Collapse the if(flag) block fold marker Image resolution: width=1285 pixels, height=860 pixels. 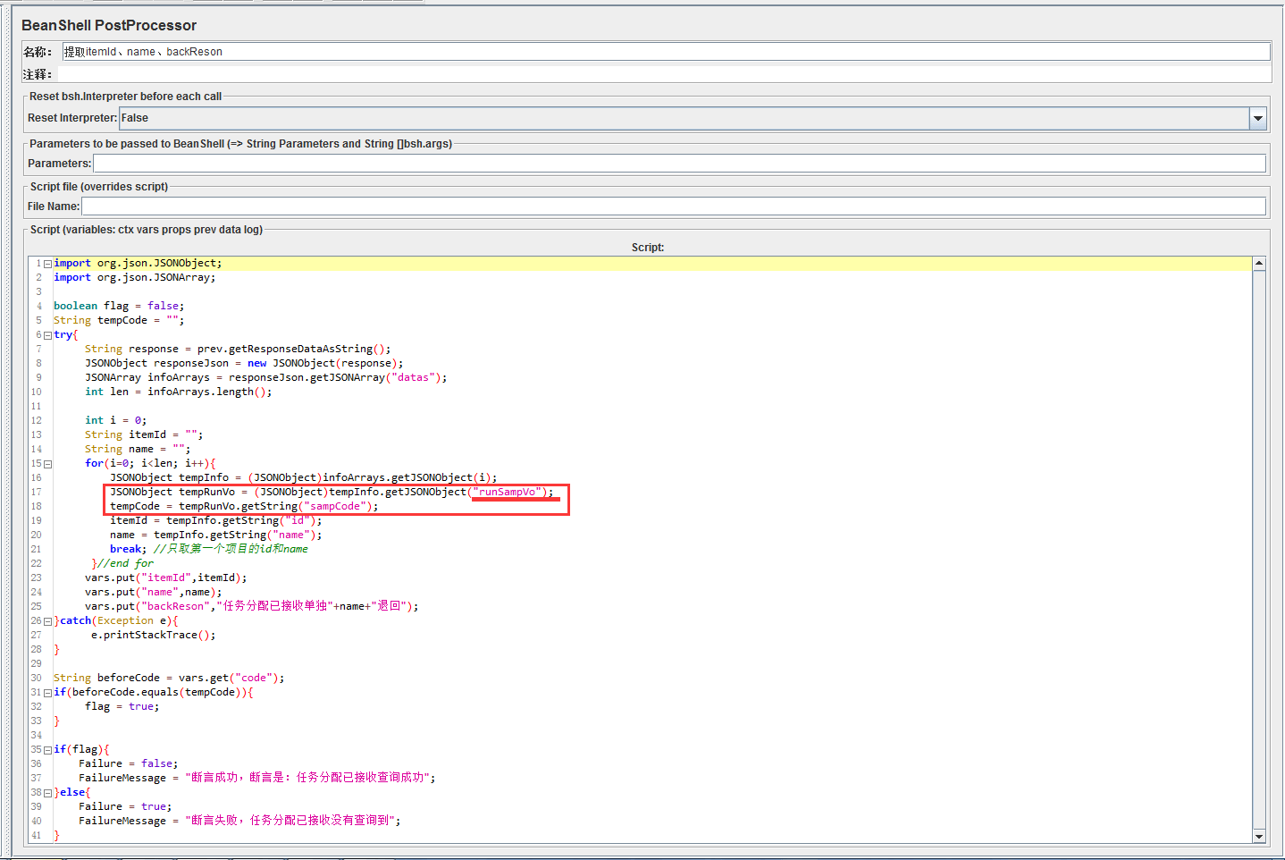(x=46, y=748)
